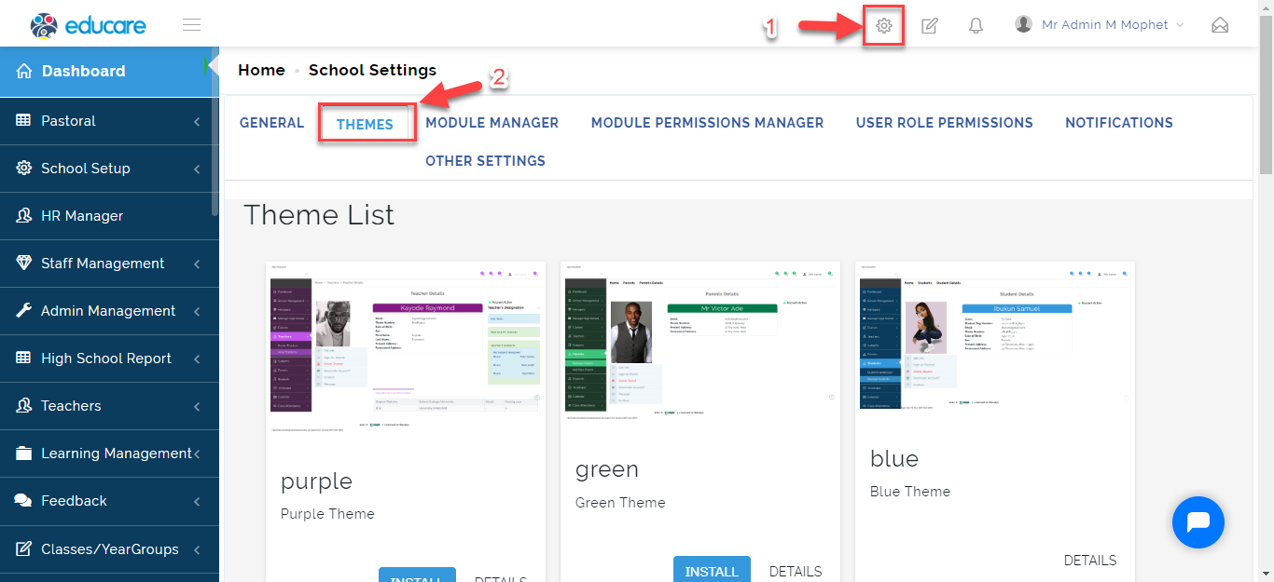The width and height of the screenshot is (1274, 582).
Task: Click the Classes/YearGroups edit icon
Action: pos(24,549)
